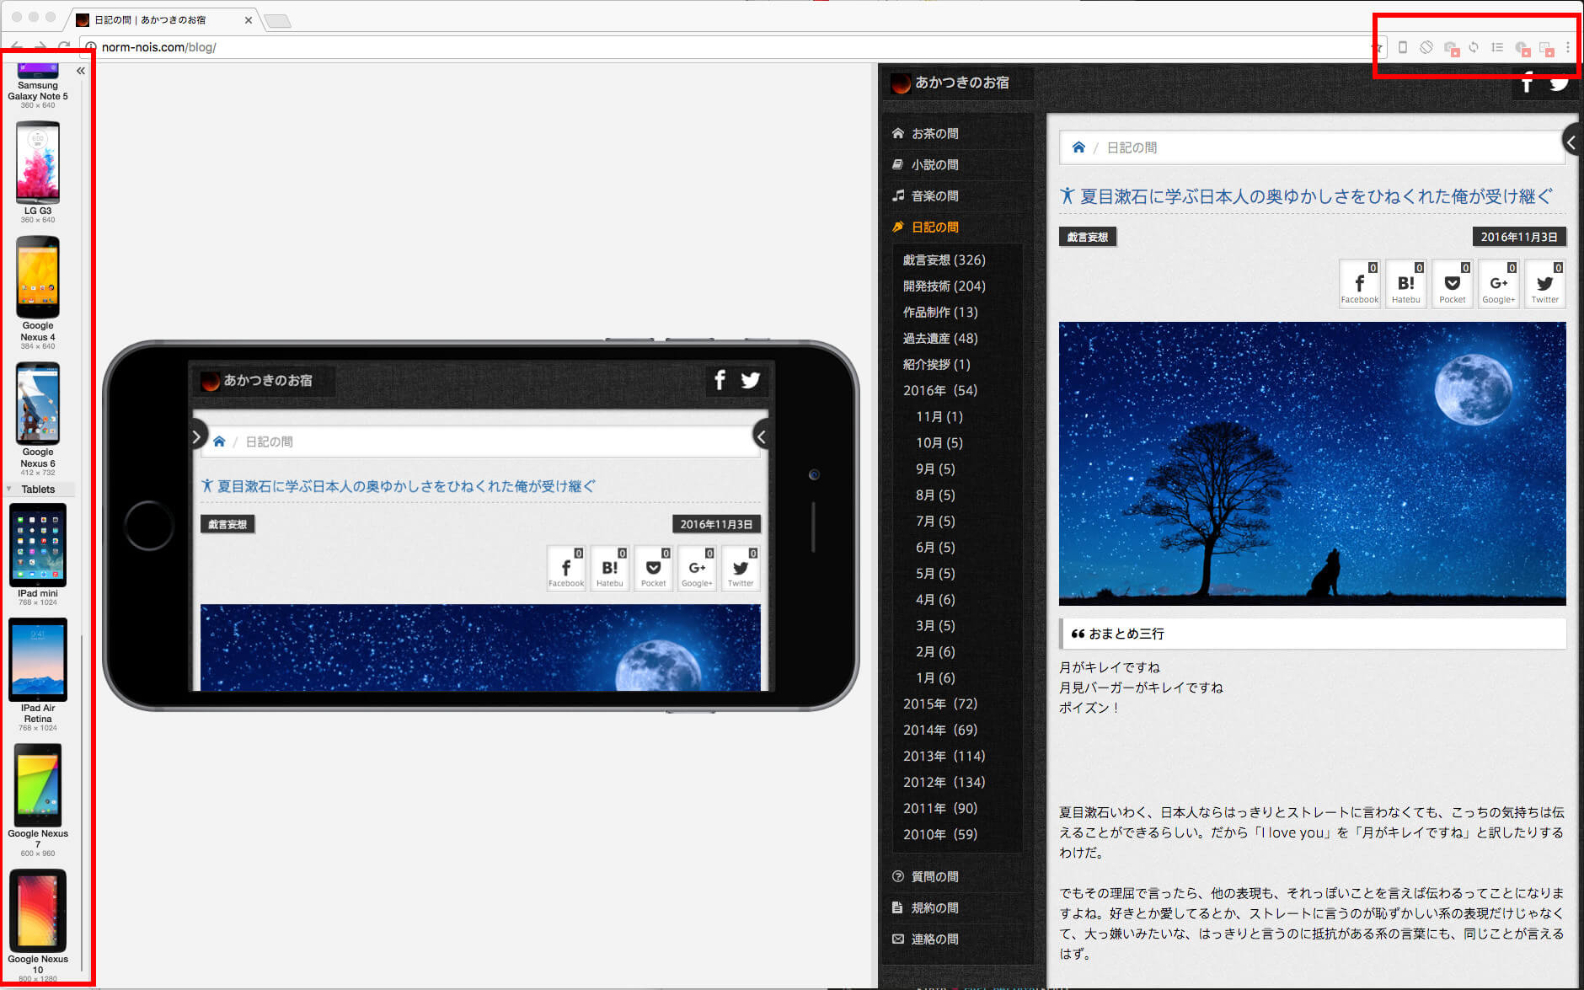Select the 日記の間 sidebar menu item

click(x=934, y=227)
